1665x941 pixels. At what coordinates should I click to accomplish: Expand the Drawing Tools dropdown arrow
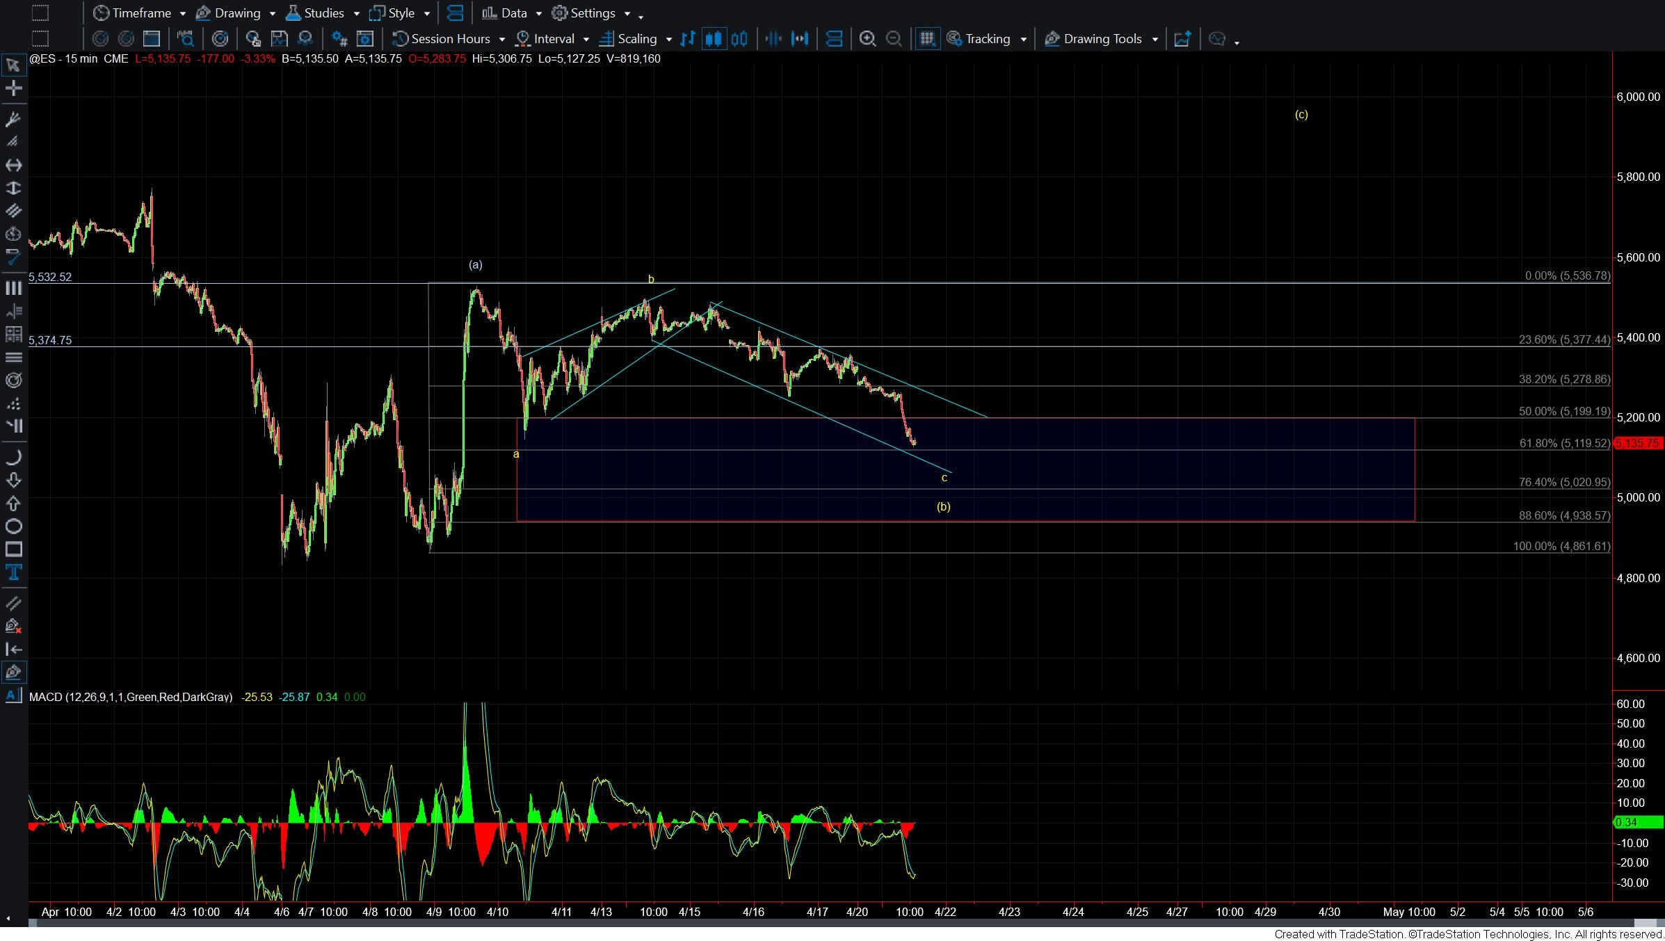point(1155,40)
